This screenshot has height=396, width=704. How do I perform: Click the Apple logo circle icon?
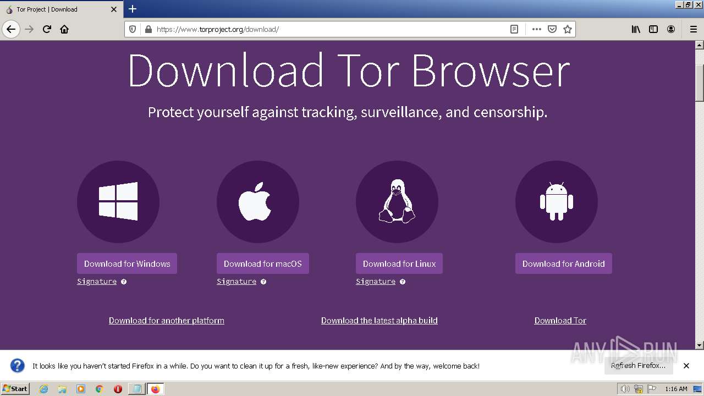click(x=258, y=202)
